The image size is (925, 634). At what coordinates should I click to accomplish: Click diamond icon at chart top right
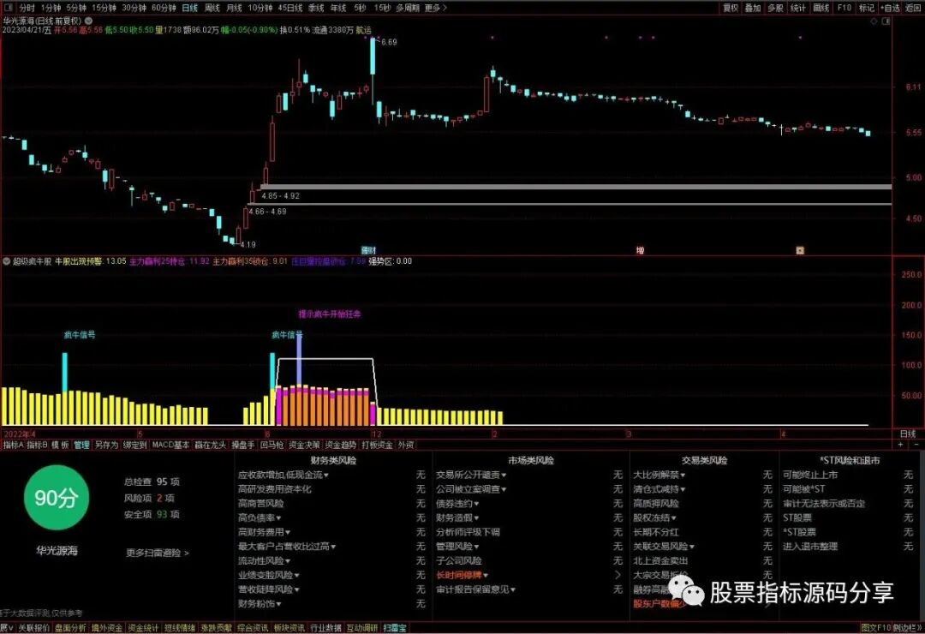[x=874, y=21]
